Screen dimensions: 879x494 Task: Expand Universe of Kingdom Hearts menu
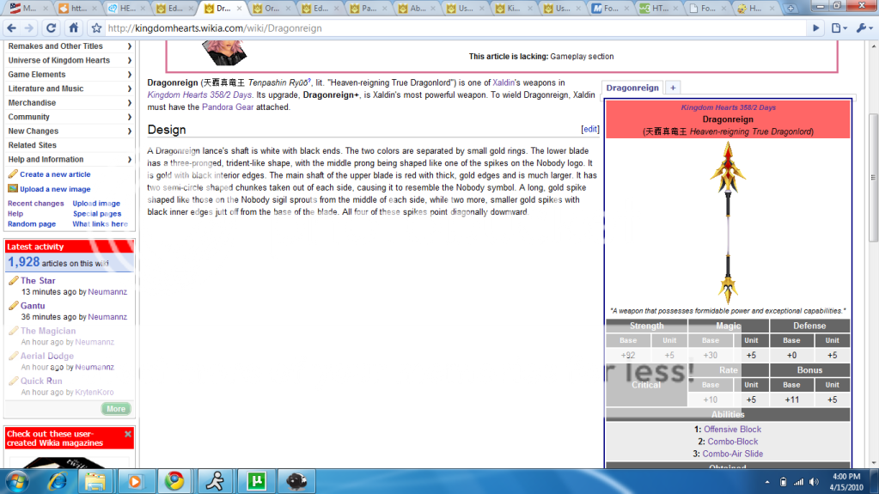click(x=129, y=60)
